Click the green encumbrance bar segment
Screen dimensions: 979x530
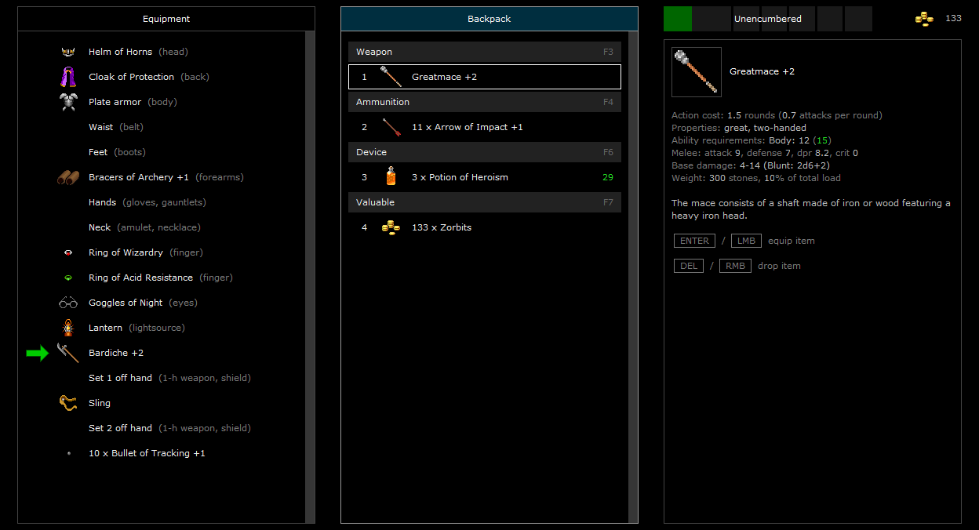tap(677, 19)
